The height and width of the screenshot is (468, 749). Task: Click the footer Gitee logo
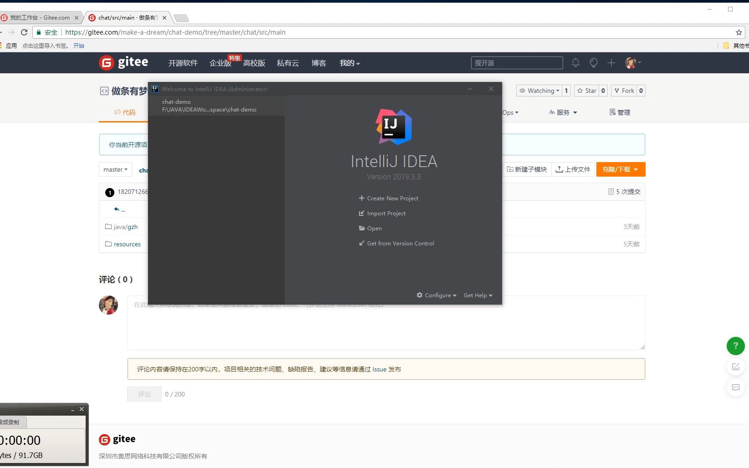(x=117, y=439)
